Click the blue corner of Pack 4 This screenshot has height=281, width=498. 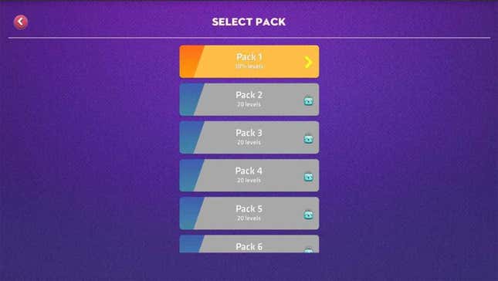tap(190, 175)
